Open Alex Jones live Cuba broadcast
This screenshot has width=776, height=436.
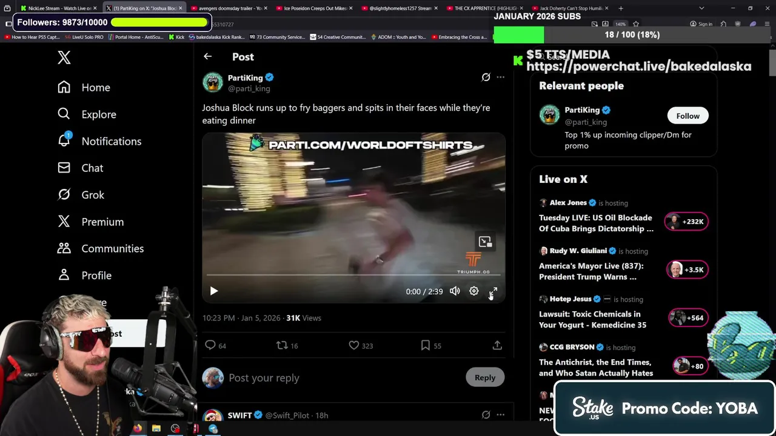tap(596, 223)
